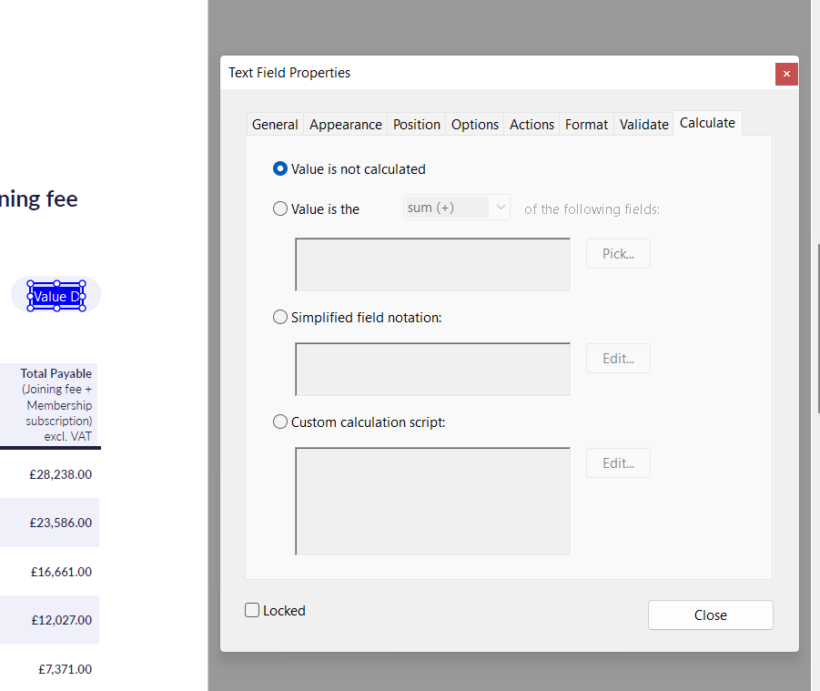Switch to the Actions tab
820x691 pixels.
click(x=531, y=124)
